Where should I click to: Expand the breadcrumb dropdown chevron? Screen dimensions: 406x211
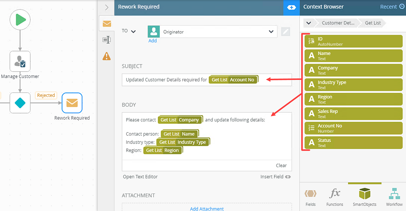(x=309, y=23)
